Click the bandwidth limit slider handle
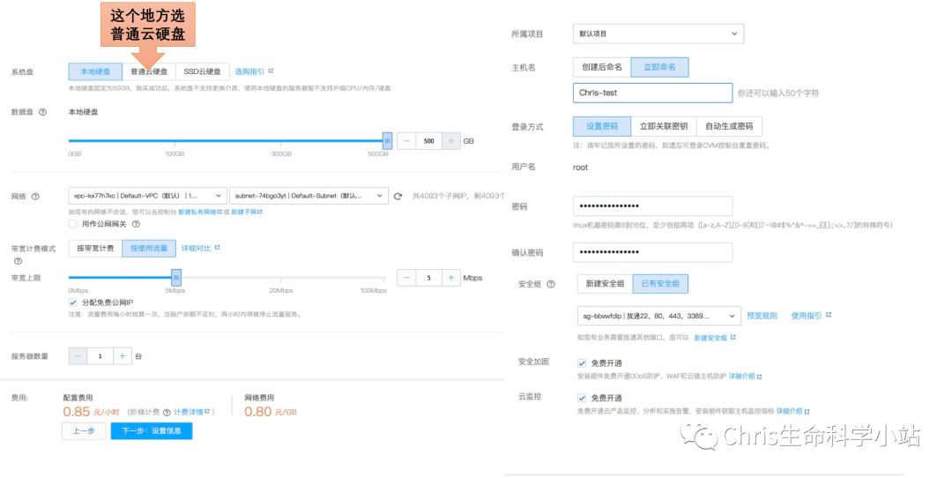The width and height of the screenshot is (952, 478). coord(176,278)
